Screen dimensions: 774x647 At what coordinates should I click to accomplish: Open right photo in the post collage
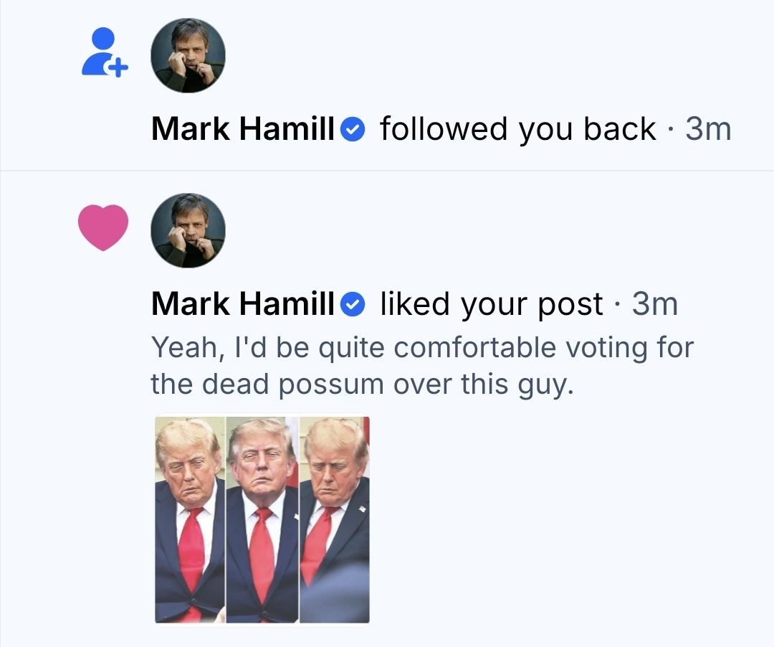335,519
